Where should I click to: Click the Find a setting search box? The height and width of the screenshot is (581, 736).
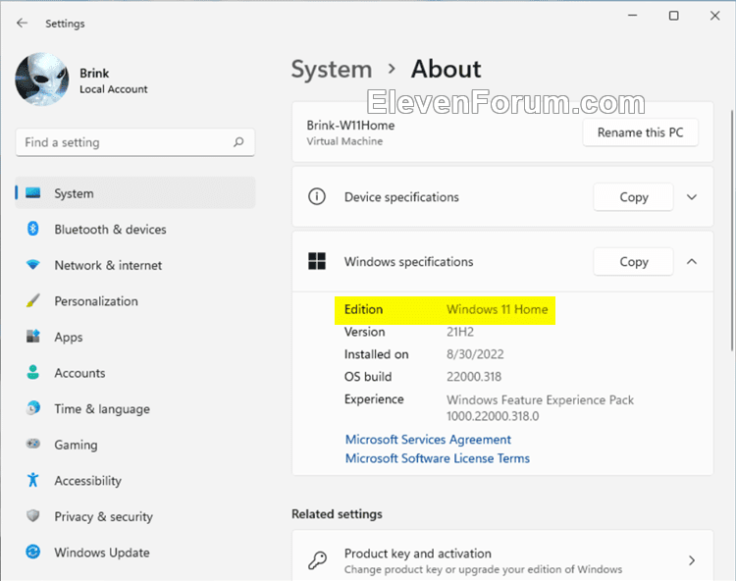click(135, 142)
